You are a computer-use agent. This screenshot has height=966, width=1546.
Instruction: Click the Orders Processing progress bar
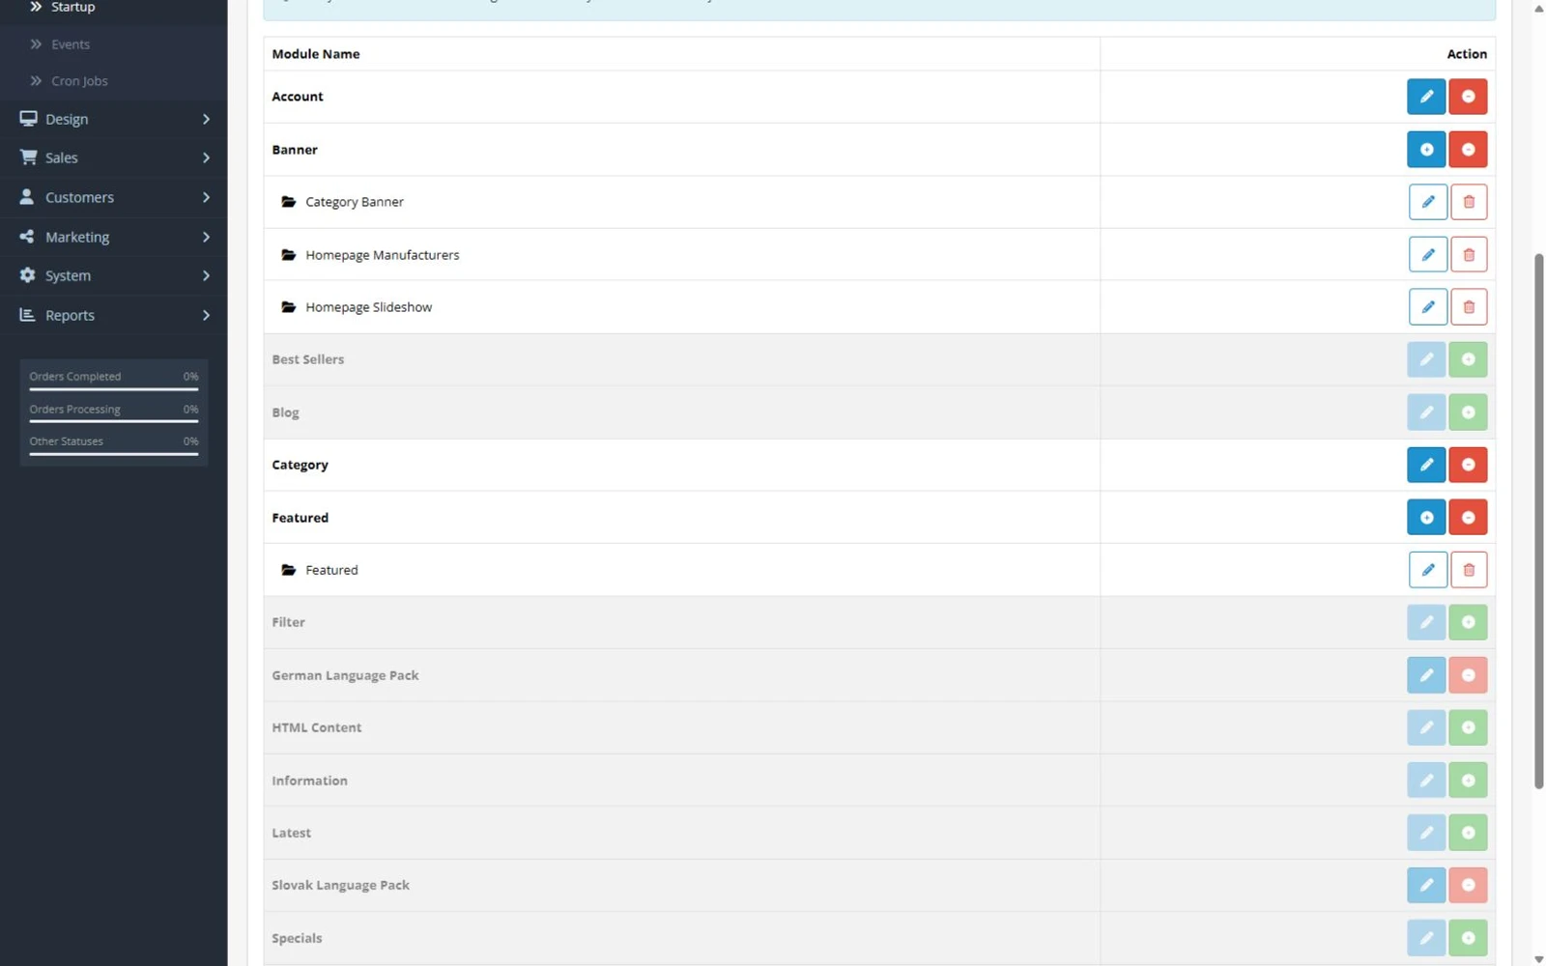tap(113, 421)
